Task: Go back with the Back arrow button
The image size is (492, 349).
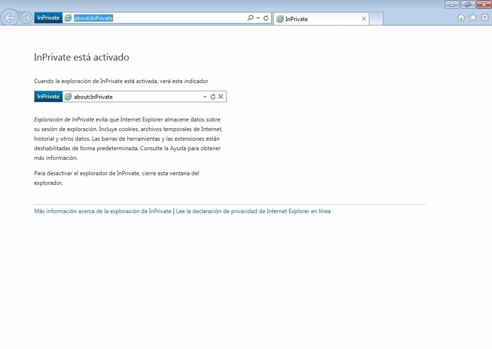Action: point(10,18)
